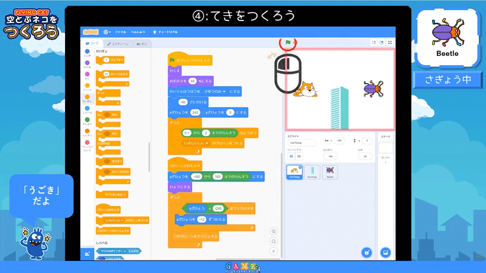Click the change x value -12
The width and height of the screenshot is (486, 273).
202,220
